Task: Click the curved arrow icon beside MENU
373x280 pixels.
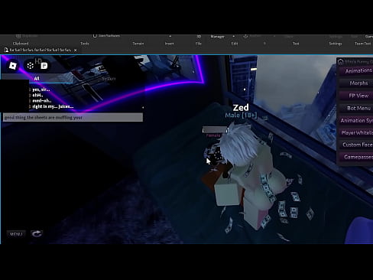Action: 37,233
